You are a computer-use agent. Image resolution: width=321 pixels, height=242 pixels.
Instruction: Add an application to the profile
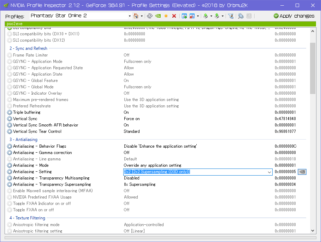tap(184, 16)
